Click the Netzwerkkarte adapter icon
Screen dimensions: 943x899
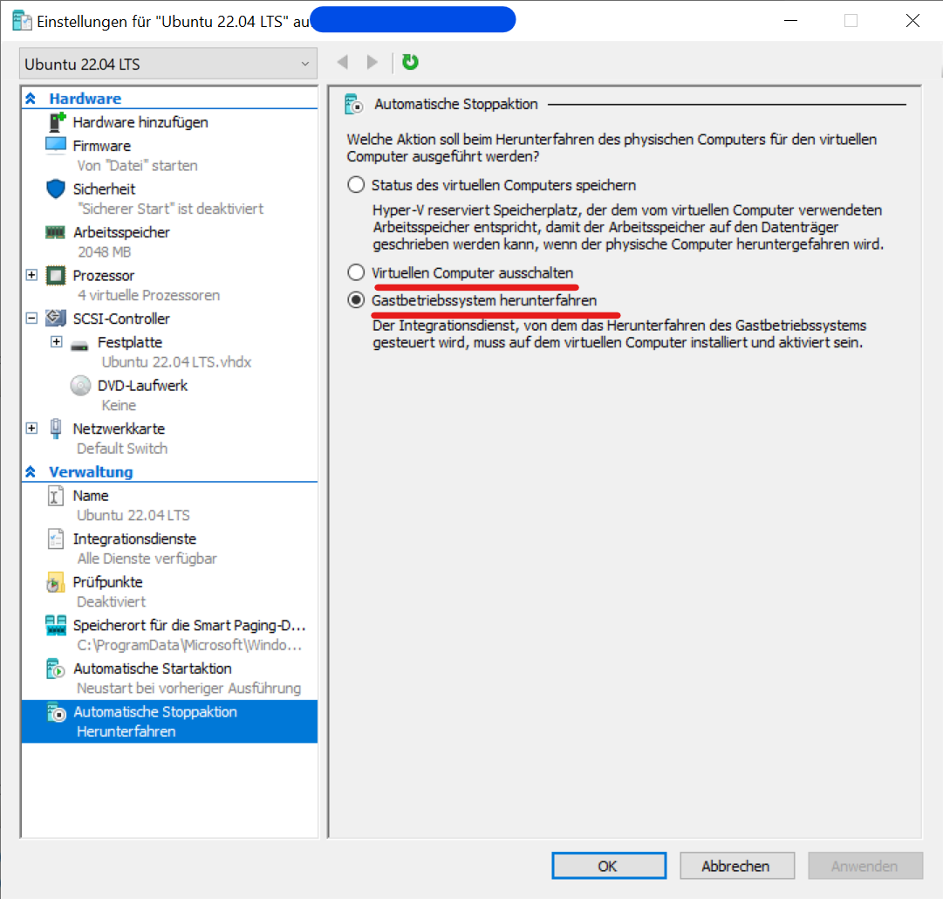[x=56, y=429]
